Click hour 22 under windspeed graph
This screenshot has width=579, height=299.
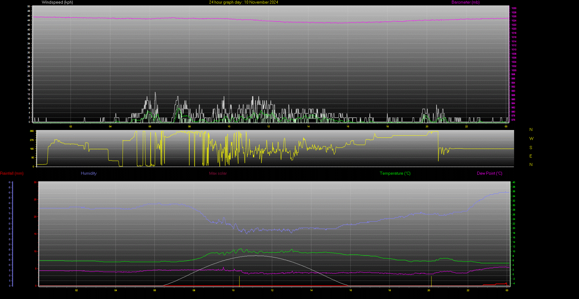pyautogui.click(x=466, y=126)
